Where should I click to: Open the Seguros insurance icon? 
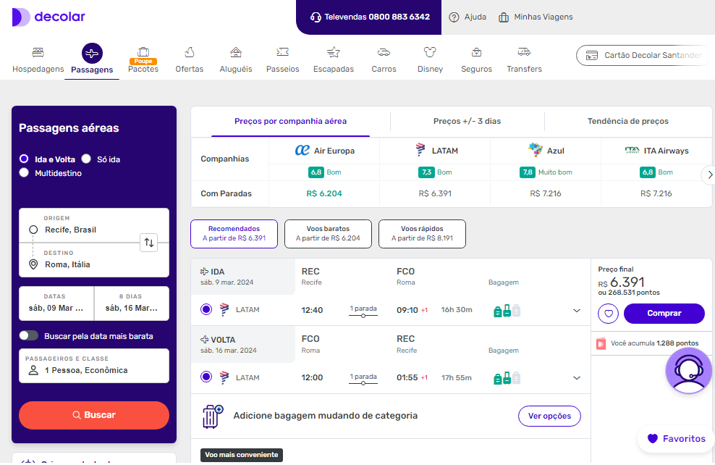[476, 52]
